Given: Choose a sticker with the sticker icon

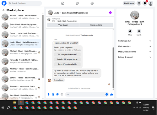Looking at the screenshot, I should pyautogui.click(x=57, y=95).
